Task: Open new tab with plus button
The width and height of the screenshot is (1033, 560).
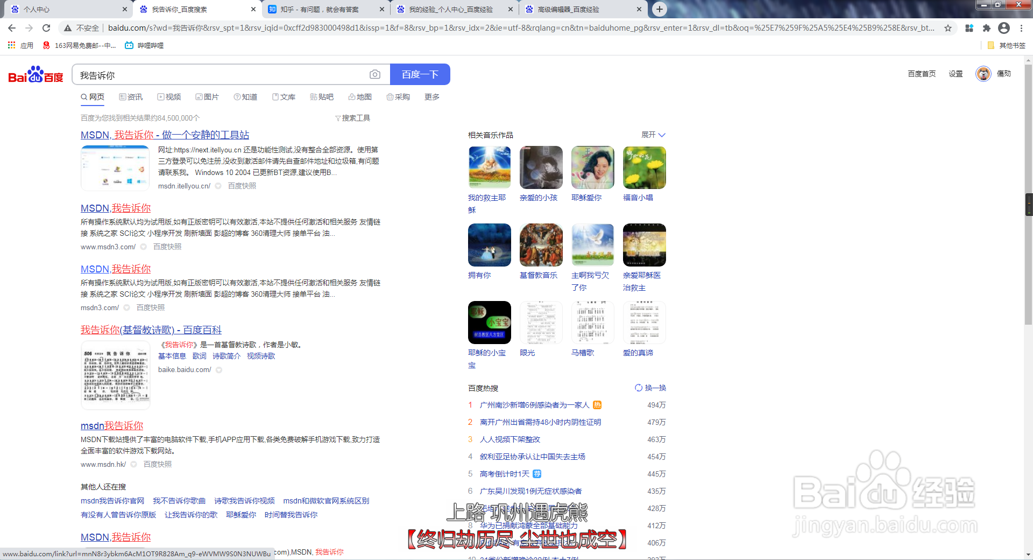Action: (660, 9)
